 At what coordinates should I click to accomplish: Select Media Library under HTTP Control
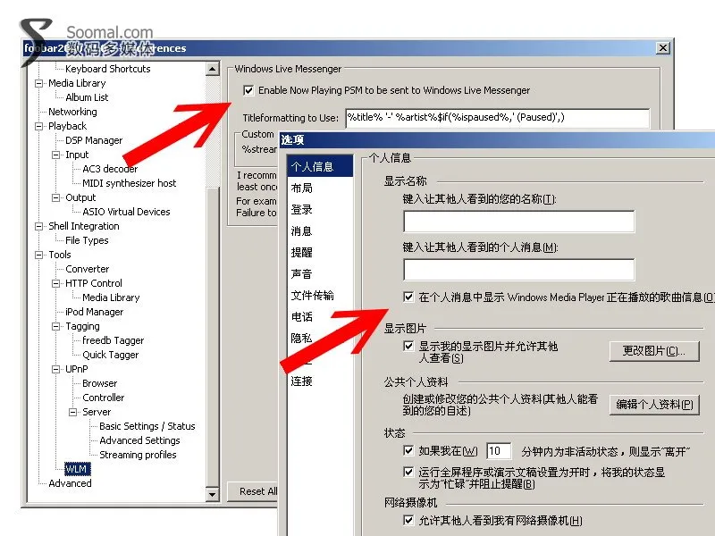(x=111, y=297)
